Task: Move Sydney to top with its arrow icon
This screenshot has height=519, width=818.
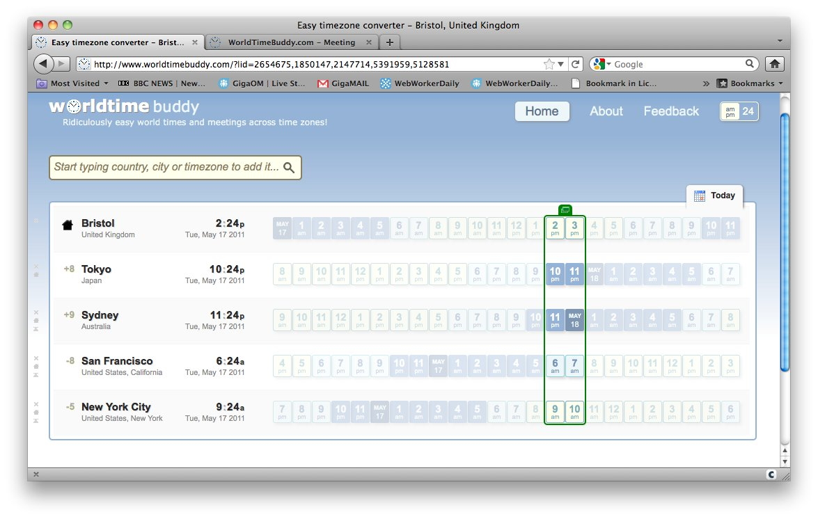Action: point(36,329)
